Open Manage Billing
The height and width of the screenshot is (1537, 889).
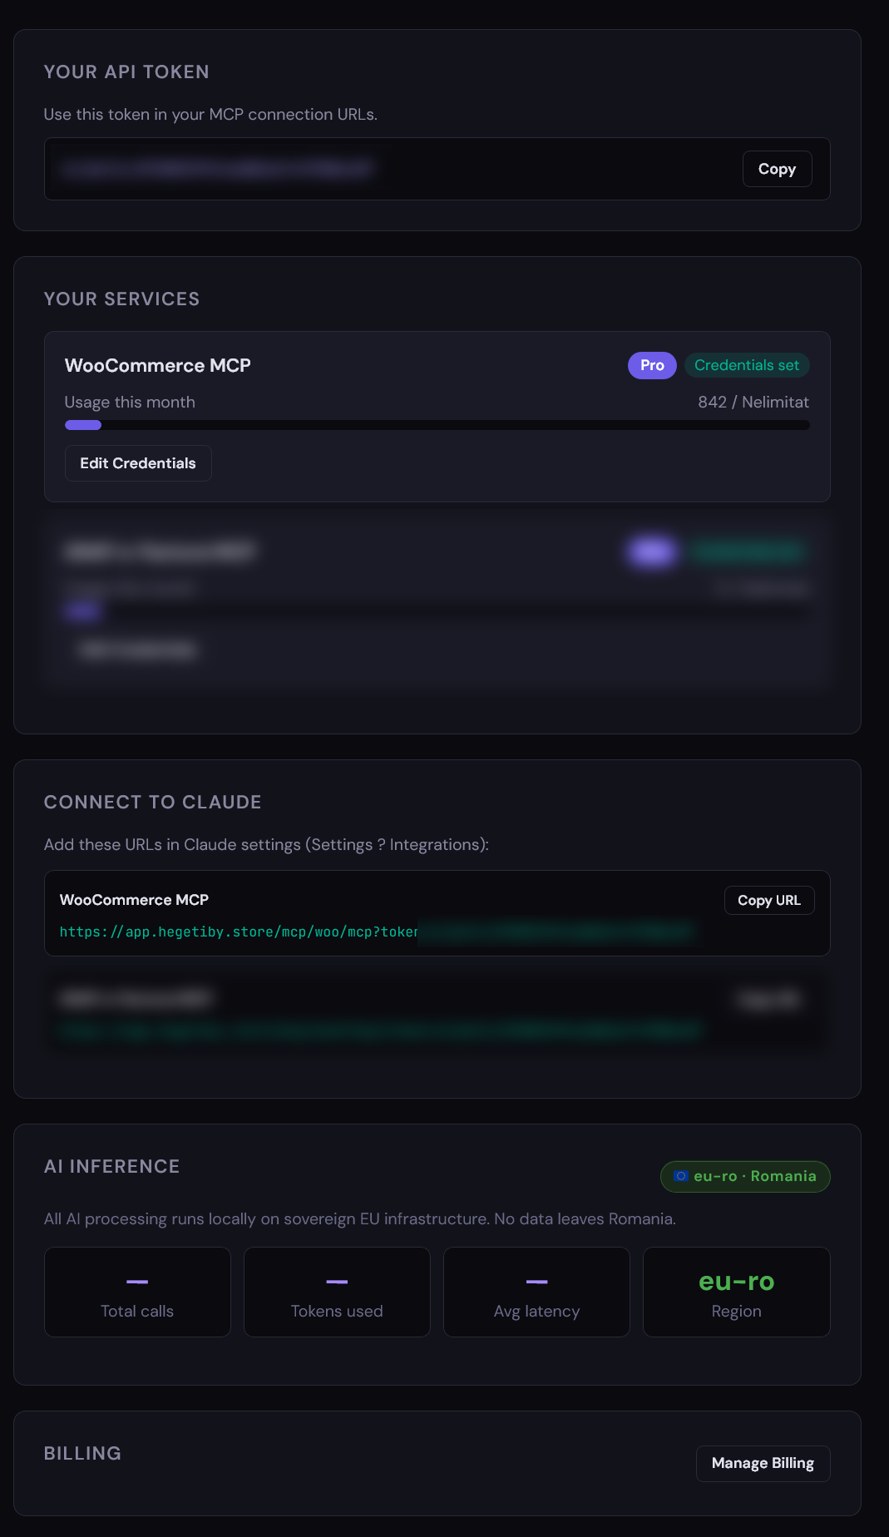pyautogui.click(x=762, y=1463)
